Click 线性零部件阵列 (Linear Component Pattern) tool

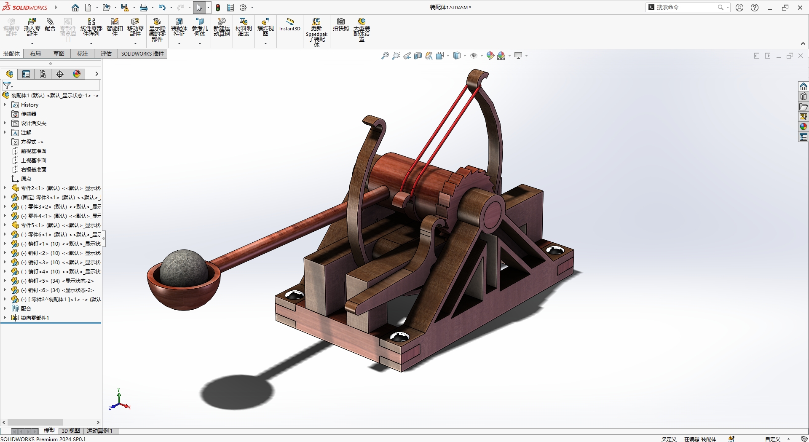pos(91,27)
